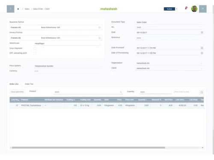
Task: Toggle the Drop Shipment checkbox
Action: [35, 49]
